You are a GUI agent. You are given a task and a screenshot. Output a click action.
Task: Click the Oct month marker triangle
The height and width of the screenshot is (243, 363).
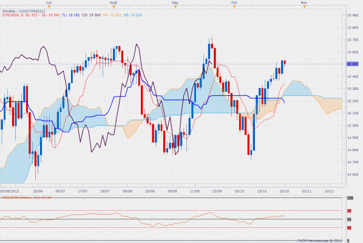234,7
